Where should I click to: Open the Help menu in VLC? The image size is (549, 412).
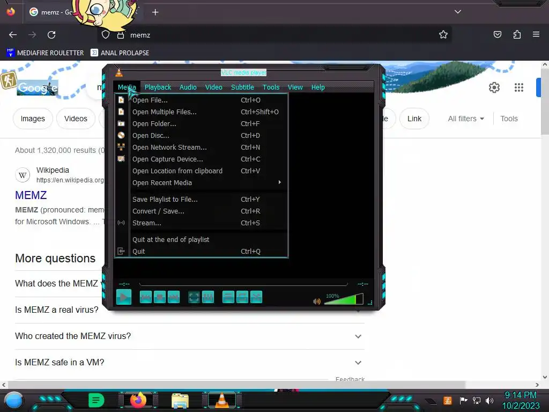pyautogui.click(x=318, y=87)
